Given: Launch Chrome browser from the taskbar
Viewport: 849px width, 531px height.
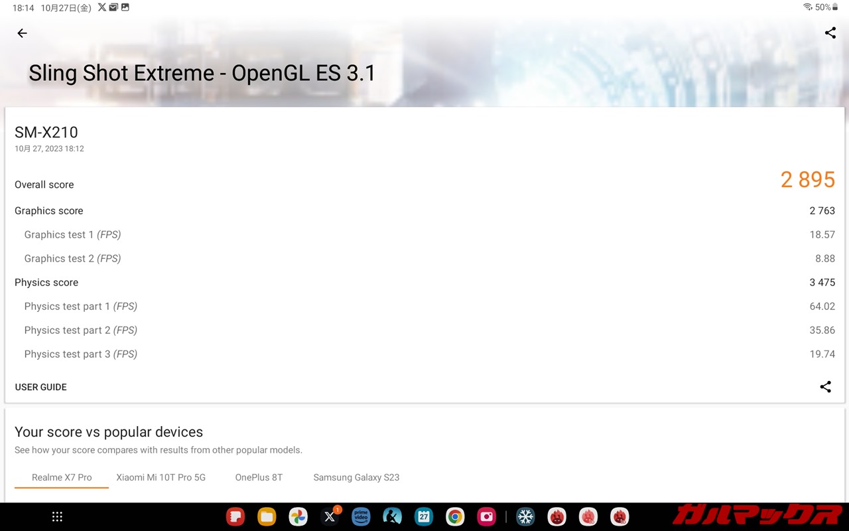Looking at the screenshot, I should coord(455,516).
